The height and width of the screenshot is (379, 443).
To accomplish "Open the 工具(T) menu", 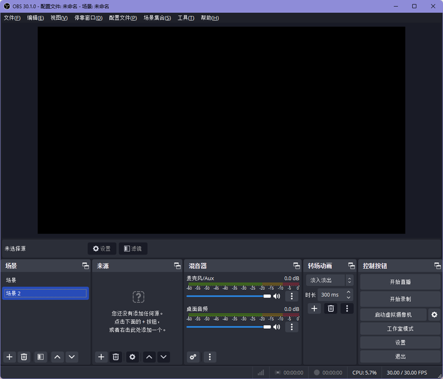I will tap(186, 18).
